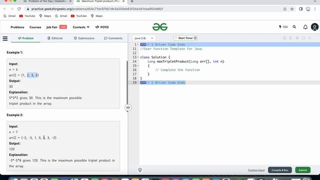Open second YouTube bookmark
The image size is (320, 180).
pos(79,16)
